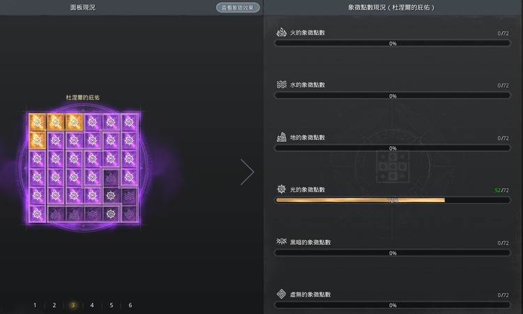Click the water emblem points icon
523x314 pixels.
281,85
